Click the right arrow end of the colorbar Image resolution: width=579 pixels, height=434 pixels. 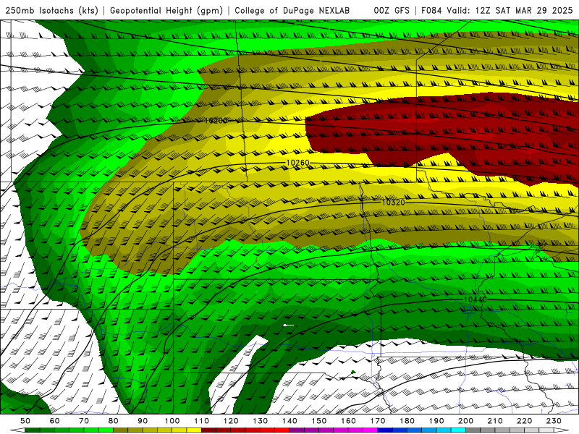562,430
